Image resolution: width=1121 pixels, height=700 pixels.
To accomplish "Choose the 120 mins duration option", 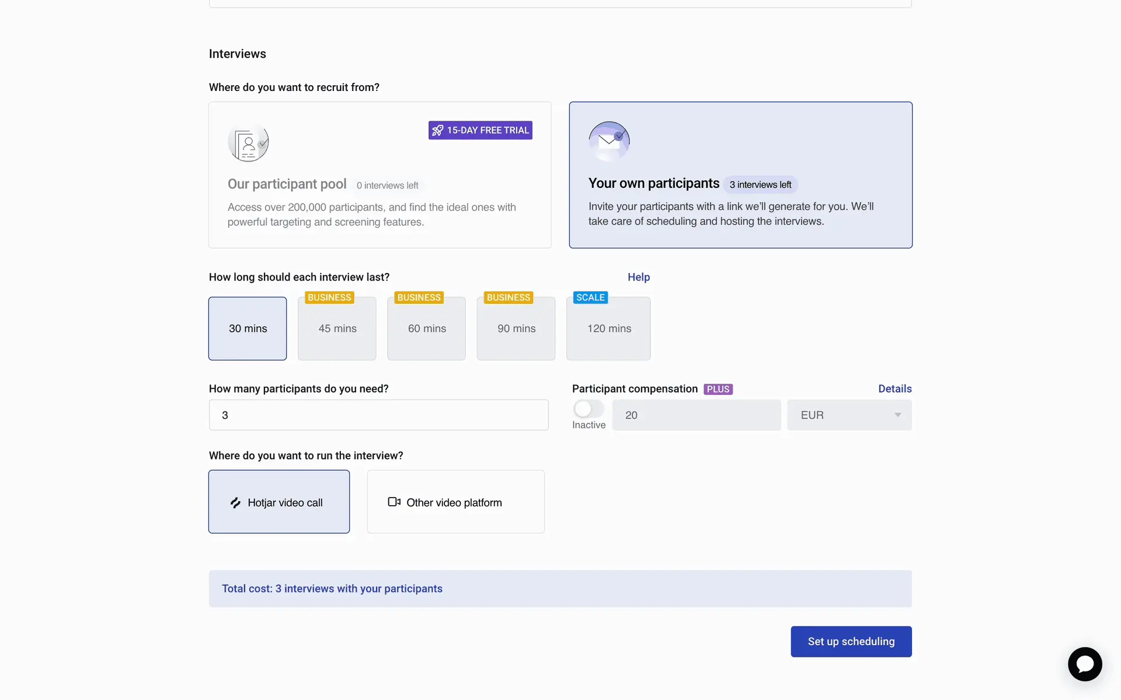I will 608,328.
